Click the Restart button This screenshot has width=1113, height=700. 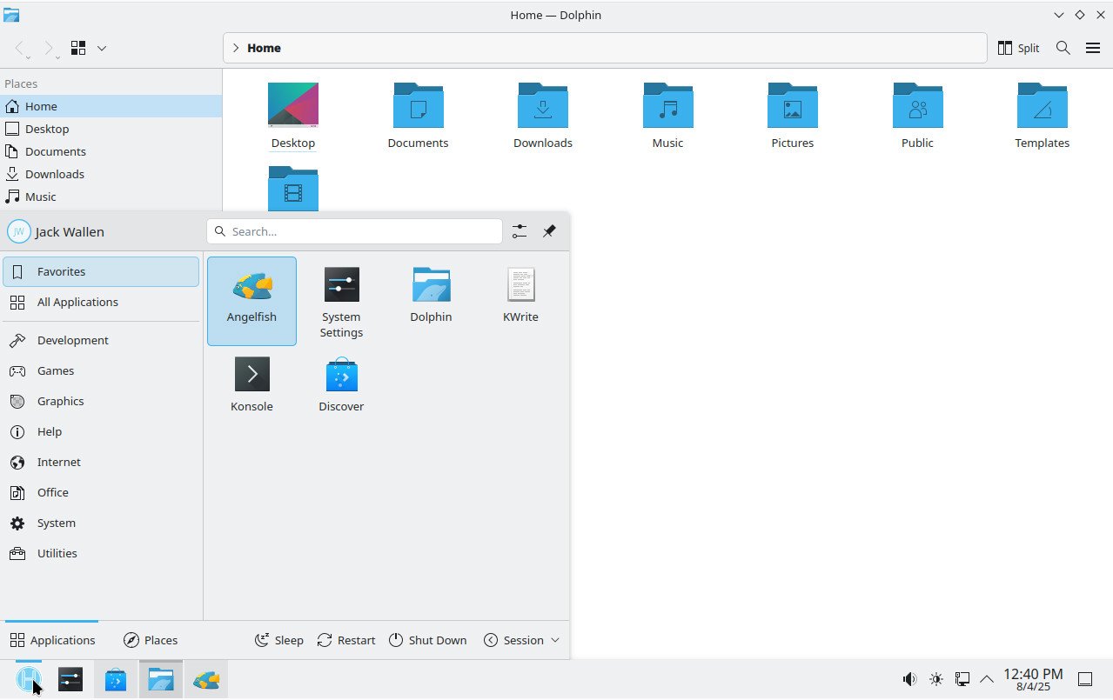click(346, 640)
